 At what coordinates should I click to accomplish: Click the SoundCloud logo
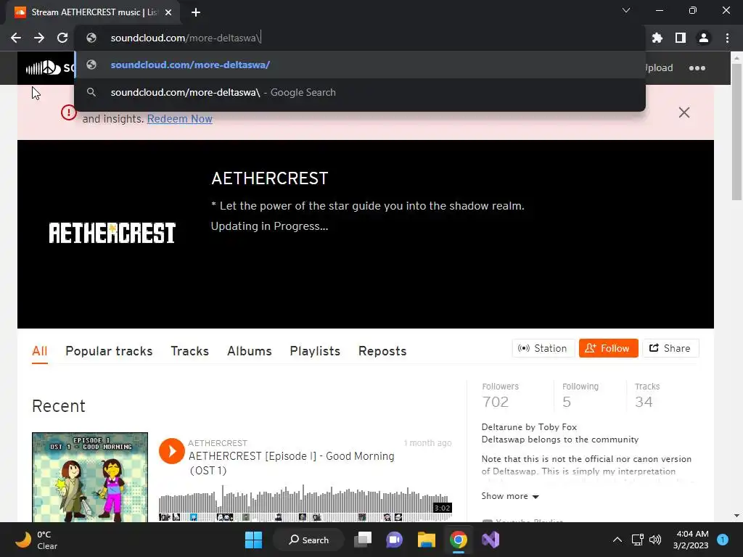point(46,68)
